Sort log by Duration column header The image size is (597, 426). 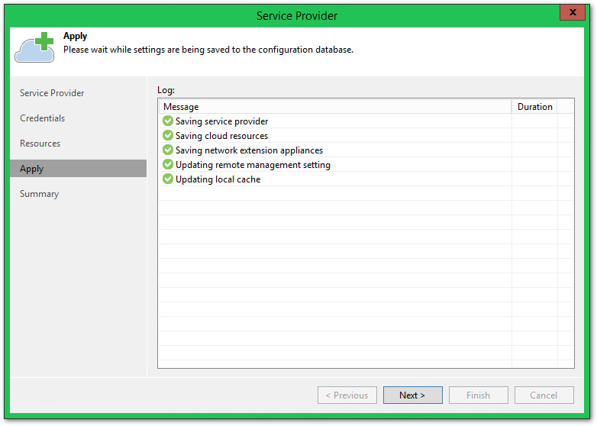point(534,107)
